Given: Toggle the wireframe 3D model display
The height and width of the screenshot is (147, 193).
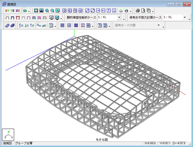Looking at the screenshot, I should [7, 25].
